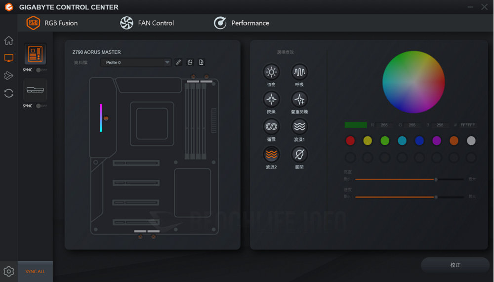Click the brightness (亮度) slider handle
Screen dimensions: 494x282
pos(436,179)
